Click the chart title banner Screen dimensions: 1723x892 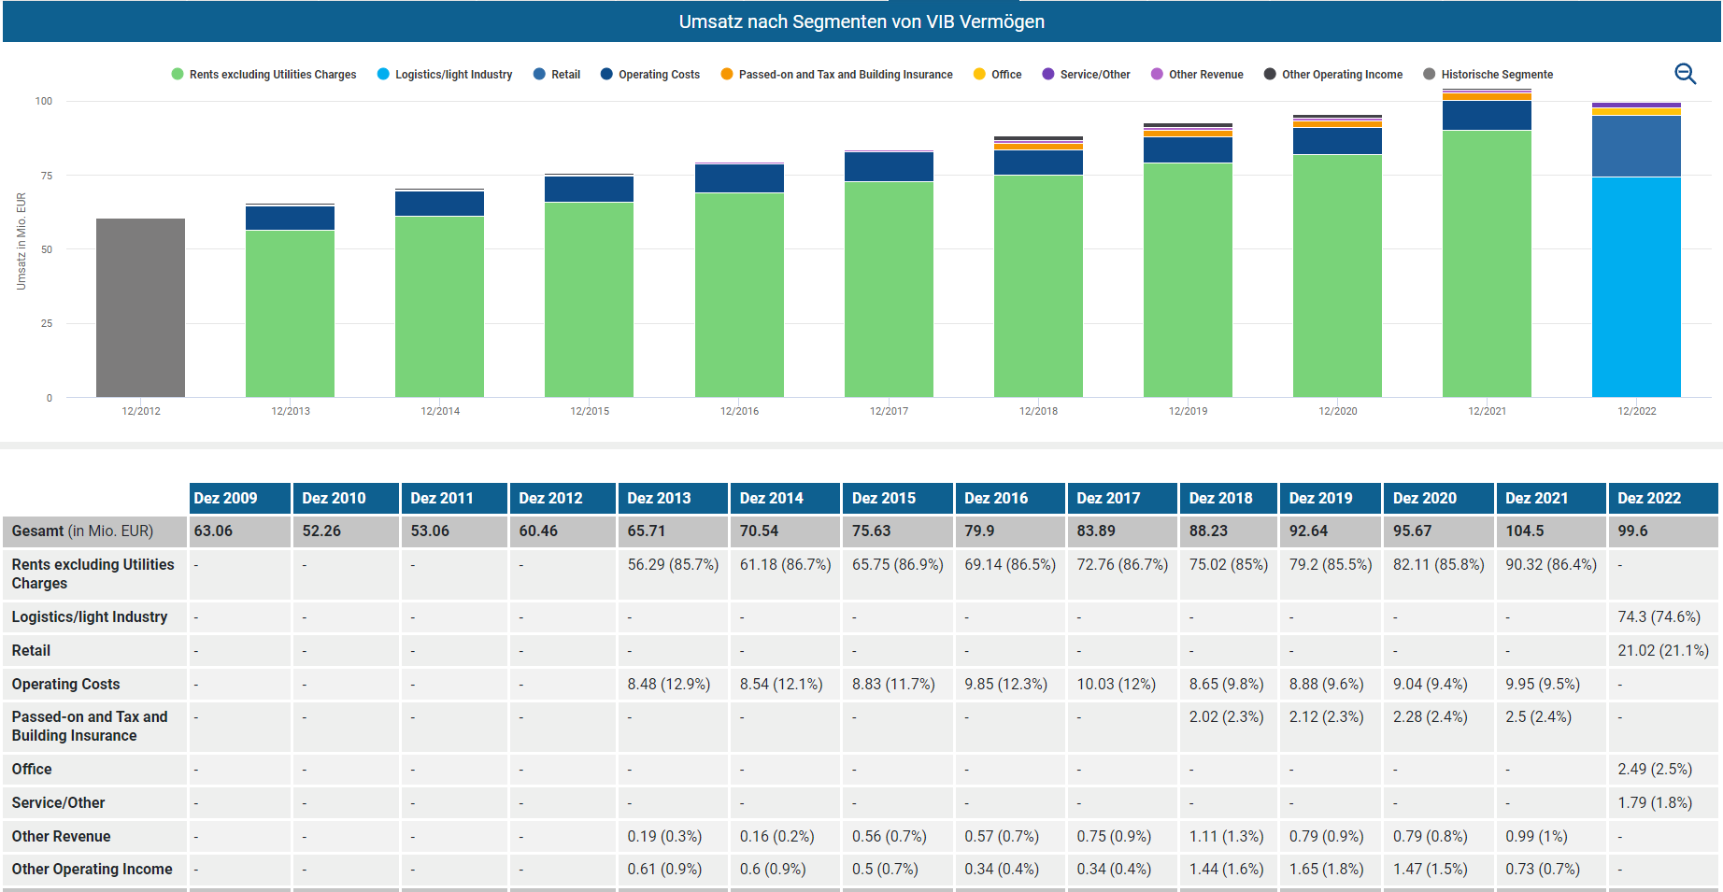861,21
